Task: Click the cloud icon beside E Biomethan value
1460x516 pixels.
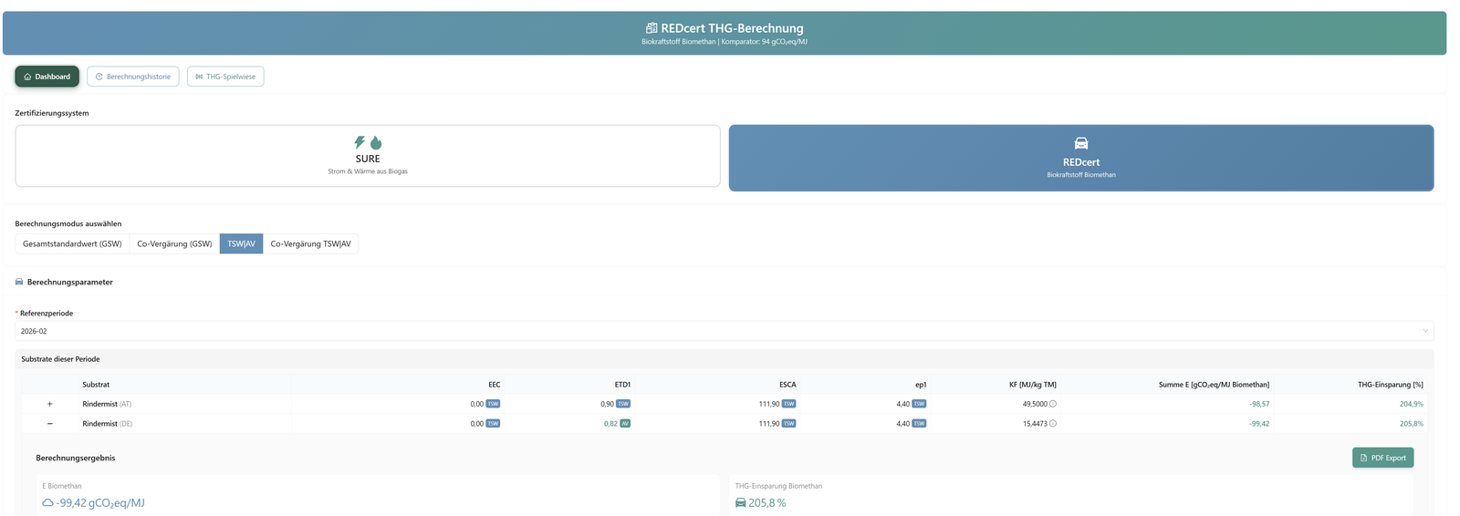Action: 48,502
